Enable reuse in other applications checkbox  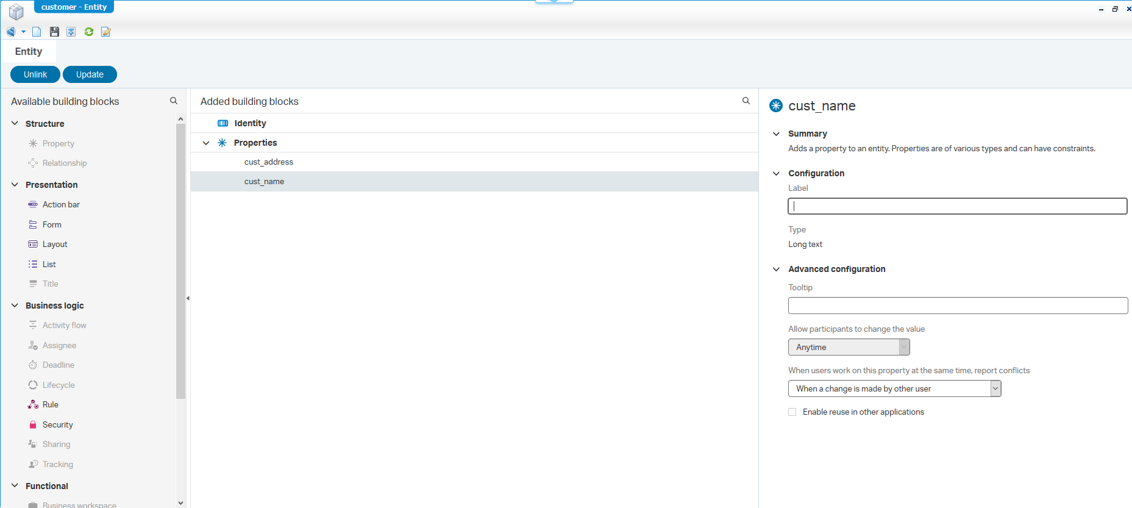(x=792, y=412)
